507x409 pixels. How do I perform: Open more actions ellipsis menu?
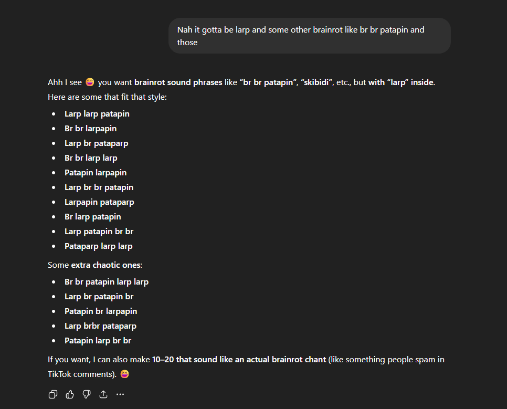[x=120, y=394]
